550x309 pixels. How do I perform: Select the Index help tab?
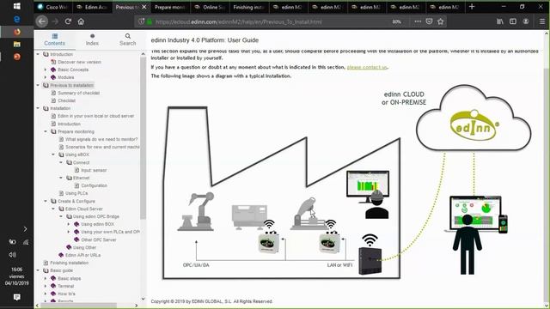(x=92, y=39)
